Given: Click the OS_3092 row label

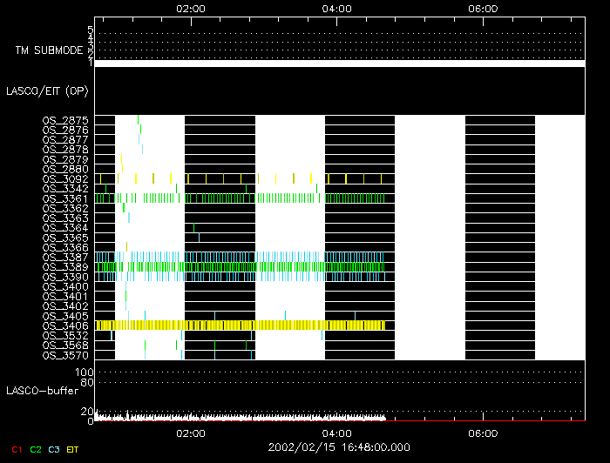Looking at the screenshot, I should (x=65, y=178).
